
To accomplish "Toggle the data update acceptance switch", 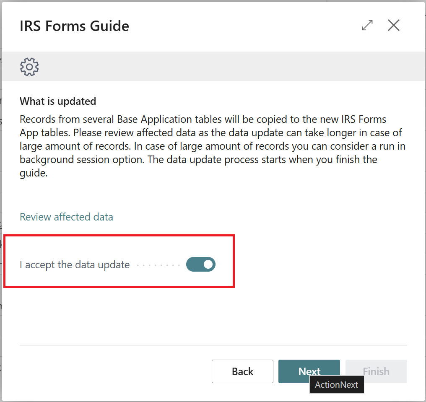I will pos(201,265).
